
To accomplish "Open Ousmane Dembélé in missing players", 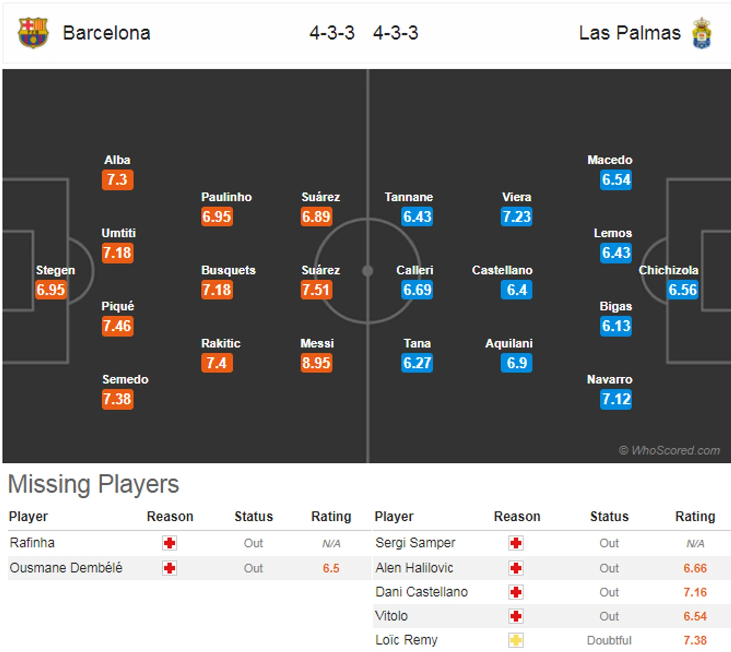I will [66, 568].
